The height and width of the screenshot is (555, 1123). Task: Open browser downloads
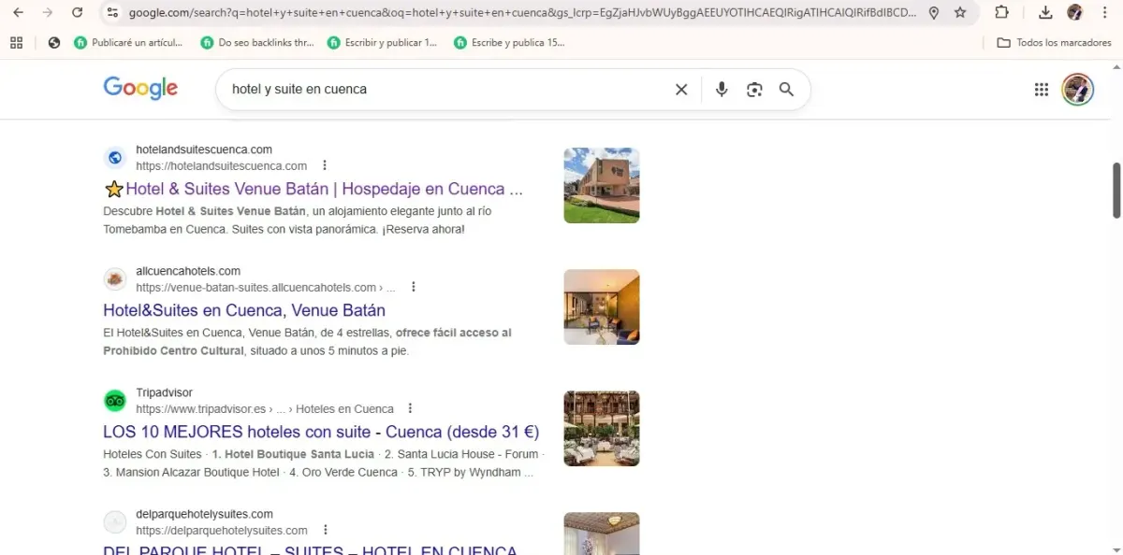(x=1046, y=13)
